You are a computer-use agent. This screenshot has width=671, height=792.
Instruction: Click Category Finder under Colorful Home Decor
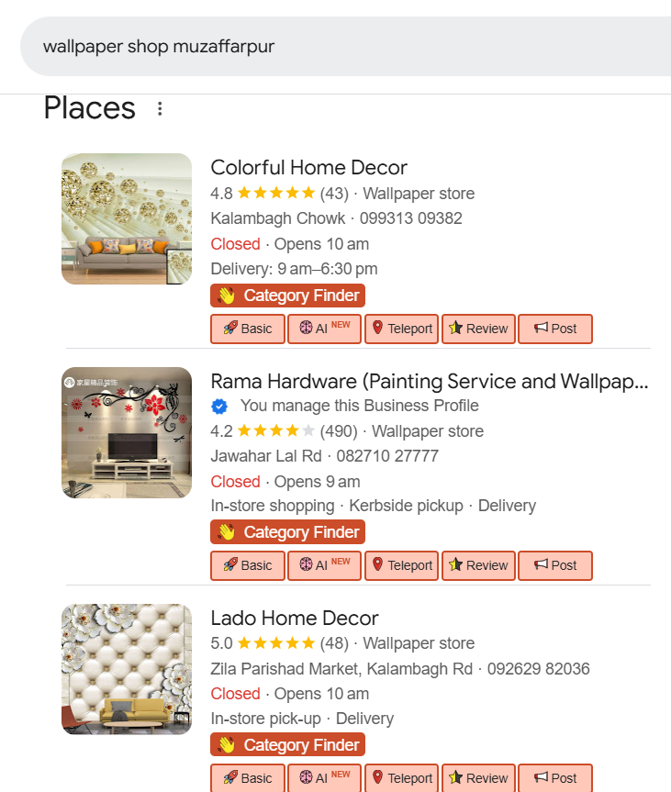click(288, 296)
